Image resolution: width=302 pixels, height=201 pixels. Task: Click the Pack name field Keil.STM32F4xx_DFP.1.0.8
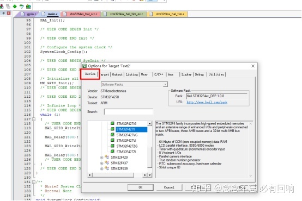click(x=217, y=96)
